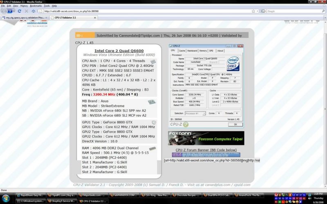Image resolution: width=327 pixels, height=204 pixels.
Task: Click the small CPU-Z forum banner image
Action: 206,155
